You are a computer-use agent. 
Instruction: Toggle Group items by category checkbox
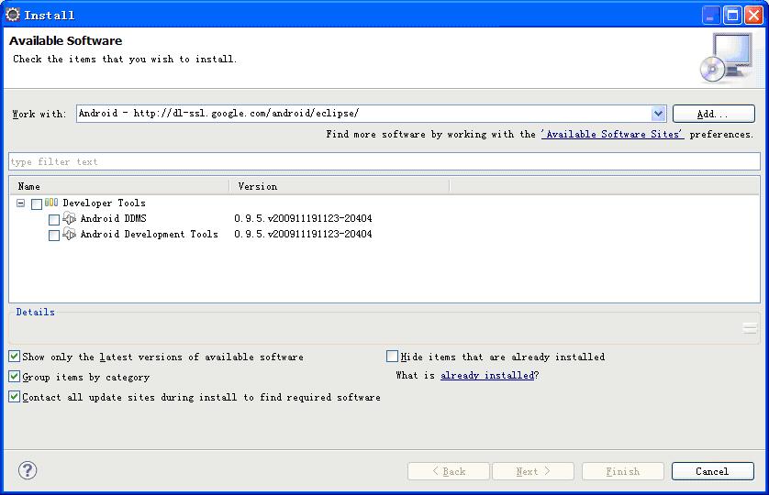pyautogui.click(x=14, y=377)
